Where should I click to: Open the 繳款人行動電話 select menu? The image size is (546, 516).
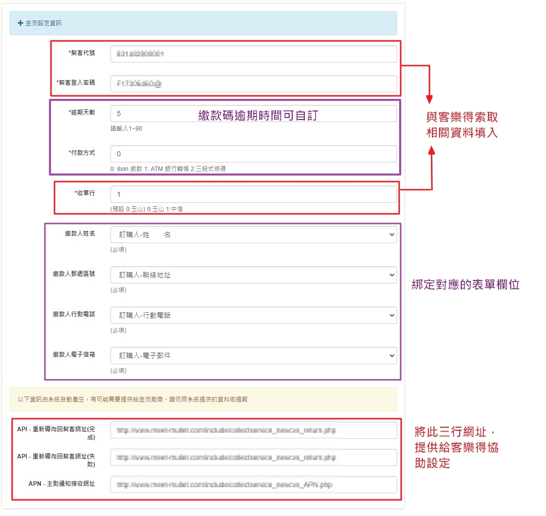click(x=253, y=315)
